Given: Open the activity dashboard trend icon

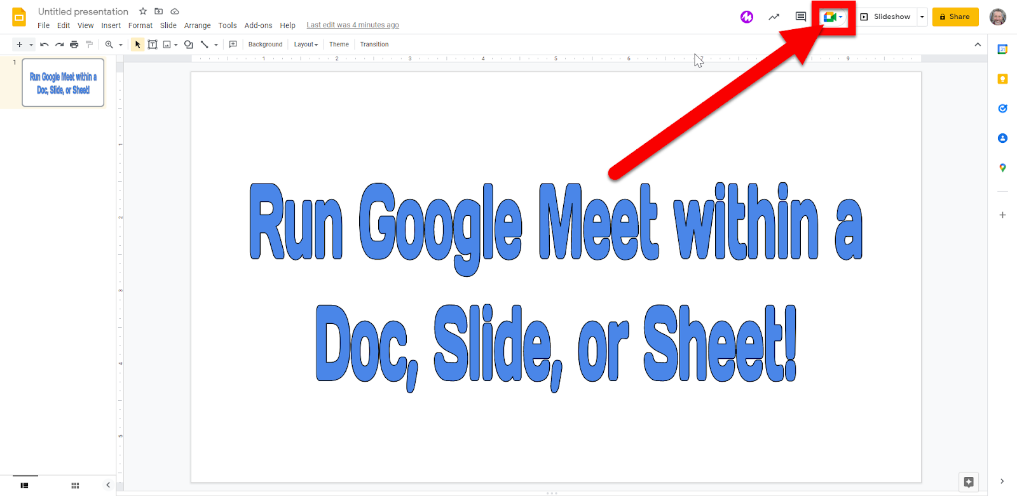Looking at the screenshot, I should [x=774, y=17].
